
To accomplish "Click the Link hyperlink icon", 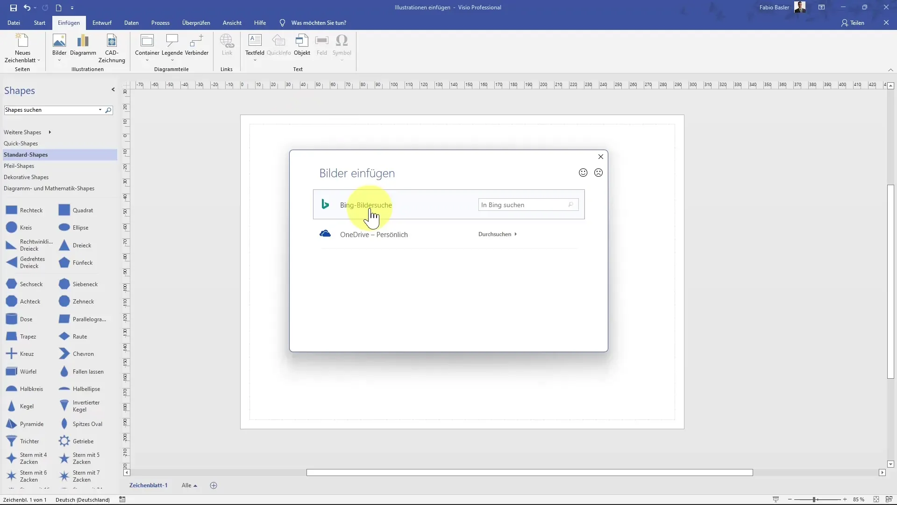I will pyautogui.click(x=227, y=41).
